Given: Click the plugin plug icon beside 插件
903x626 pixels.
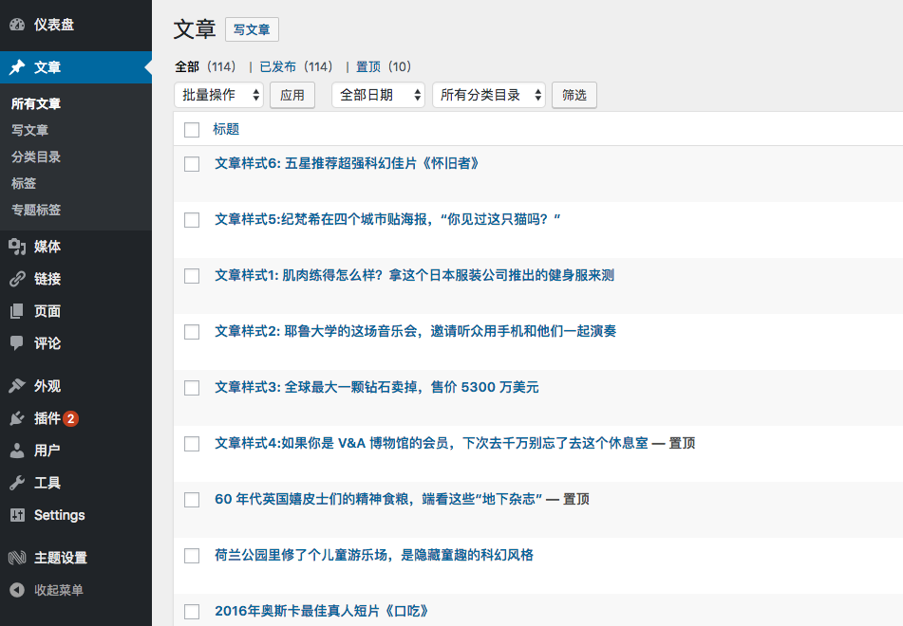Looking at the screenshot, I should tap(17, 418).
